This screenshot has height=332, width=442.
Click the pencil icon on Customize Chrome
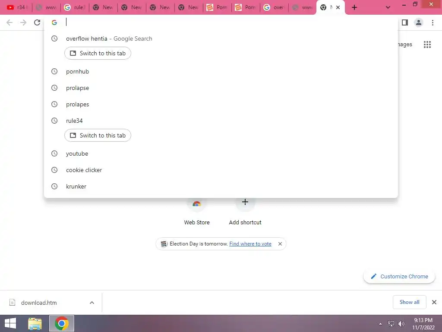point(374,276)
